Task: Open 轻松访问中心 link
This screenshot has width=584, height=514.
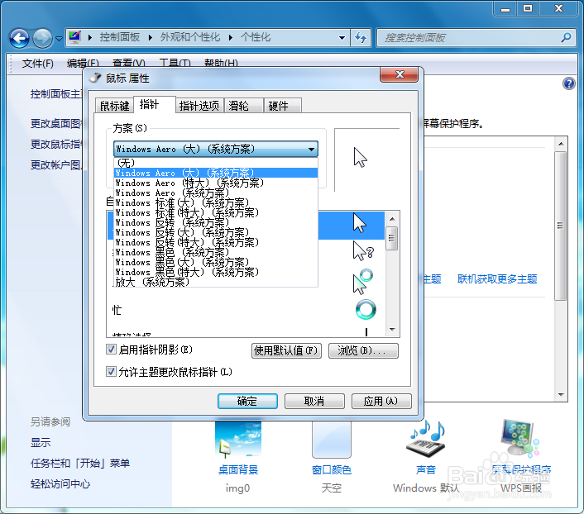Action: (60, 484)
